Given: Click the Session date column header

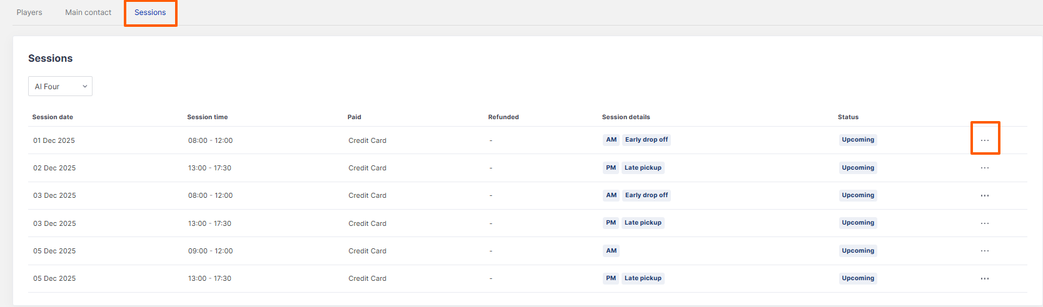Looking at the screenshot, I should 53,117.
